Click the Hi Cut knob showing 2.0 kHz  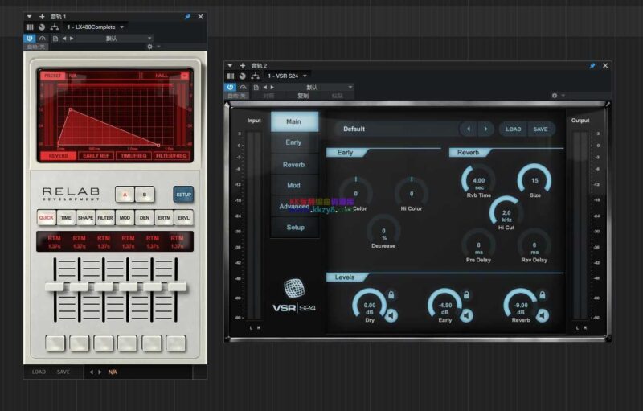pyautogui.click(x=506, y=213)
